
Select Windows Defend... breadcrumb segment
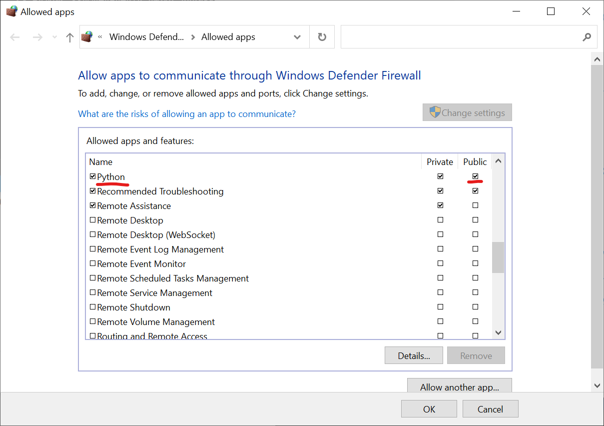click(146, 37)
